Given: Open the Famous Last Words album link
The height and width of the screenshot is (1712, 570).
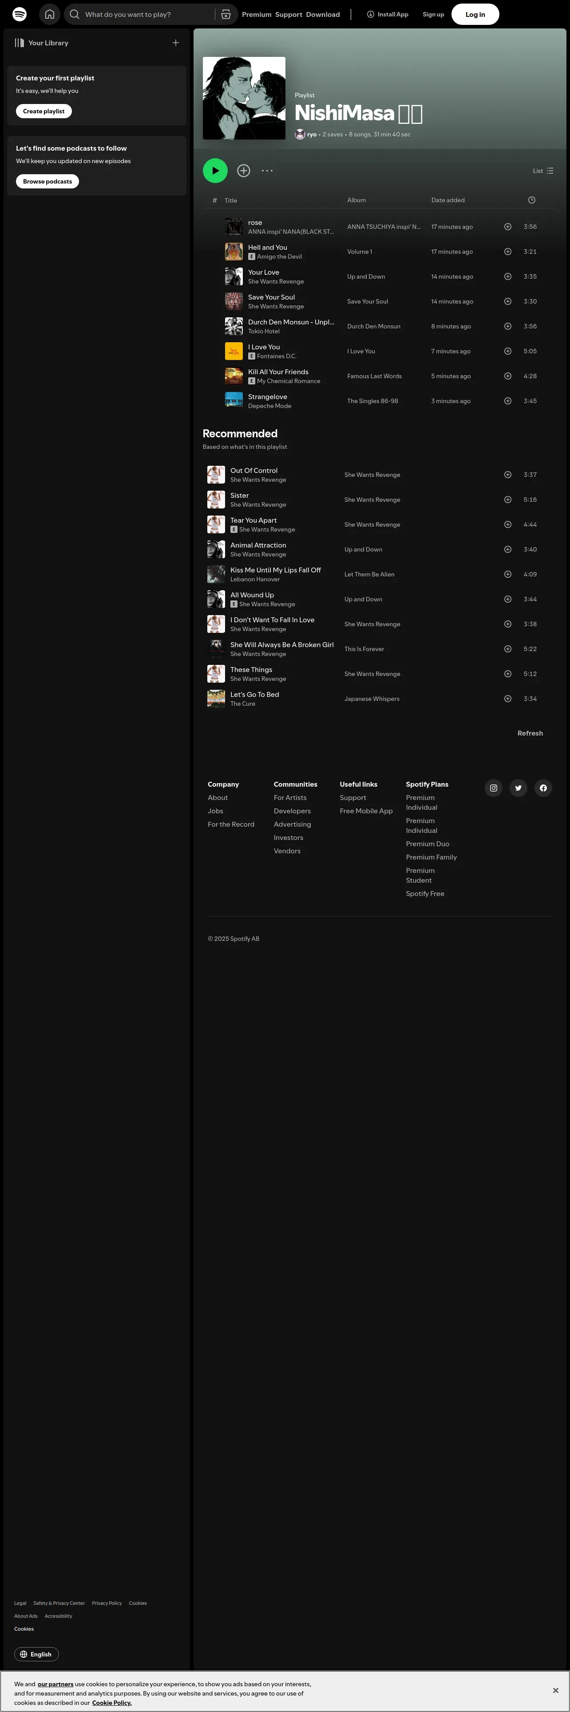Looking at the screenshot, I should (374, 376).
